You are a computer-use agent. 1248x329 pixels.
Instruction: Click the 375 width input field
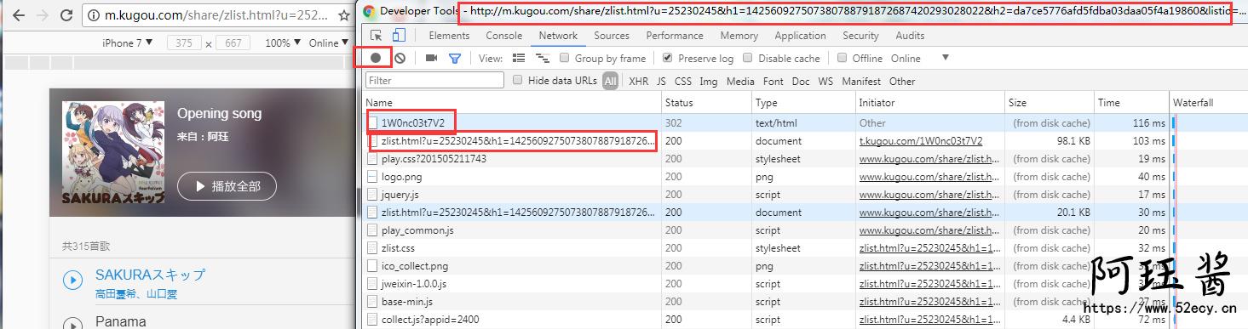coord(185,43)
